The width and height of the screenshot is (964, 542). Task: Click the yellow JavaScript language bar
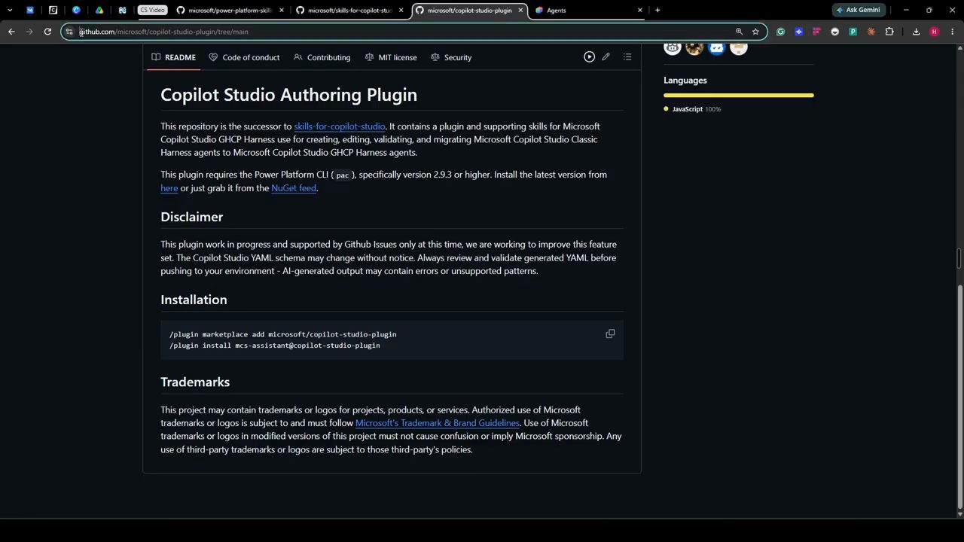[x=739, y=96]
